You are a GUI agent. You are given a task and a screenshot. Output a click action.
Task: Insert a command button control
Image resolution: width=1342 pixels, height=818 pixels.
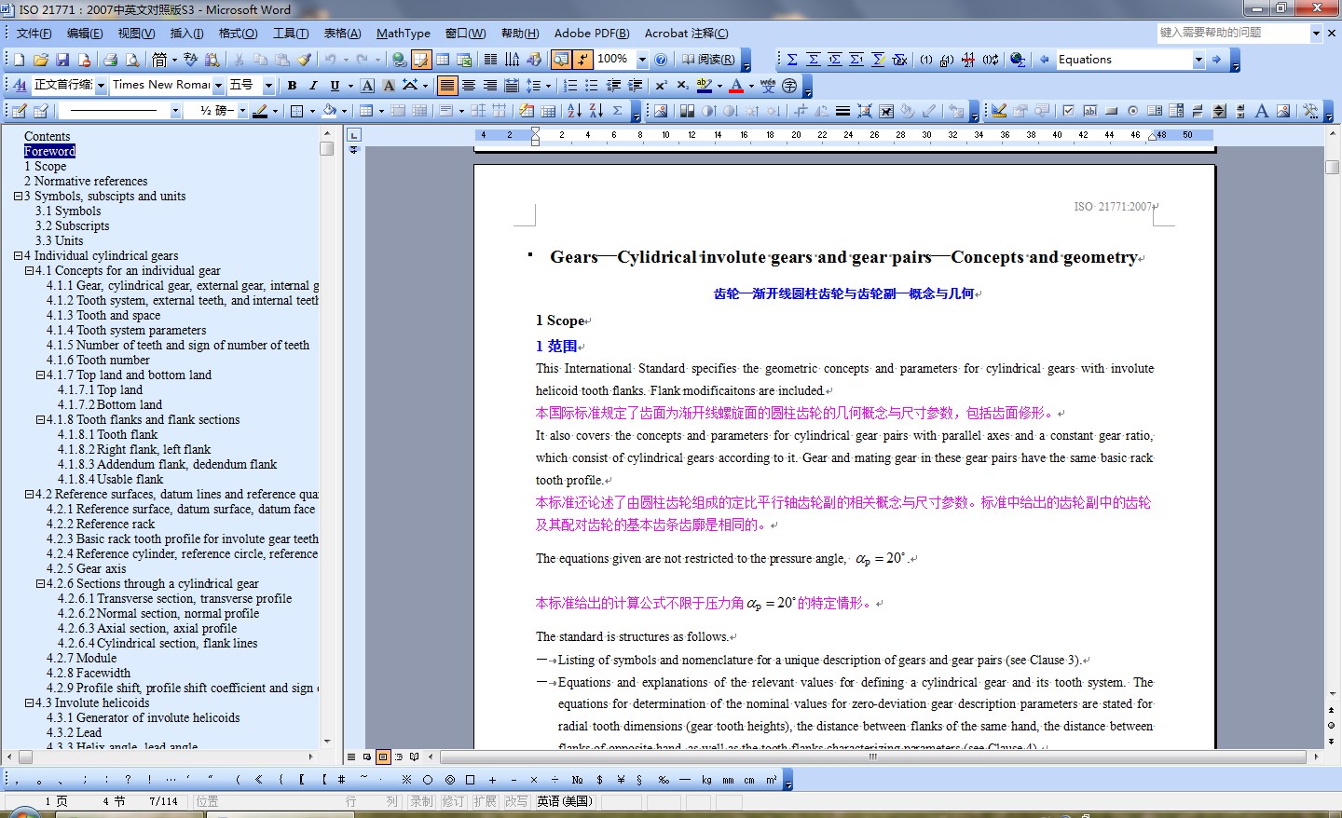[x=1111, y=111]
